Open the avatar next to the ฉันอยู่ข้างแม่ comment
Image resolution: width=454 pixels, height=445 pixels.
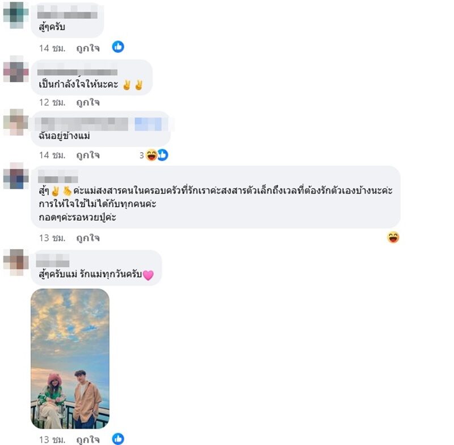[x=16, y=122]
